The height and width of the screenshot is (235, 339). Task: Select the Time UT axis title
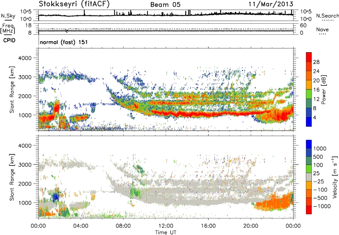coord(166,232)
